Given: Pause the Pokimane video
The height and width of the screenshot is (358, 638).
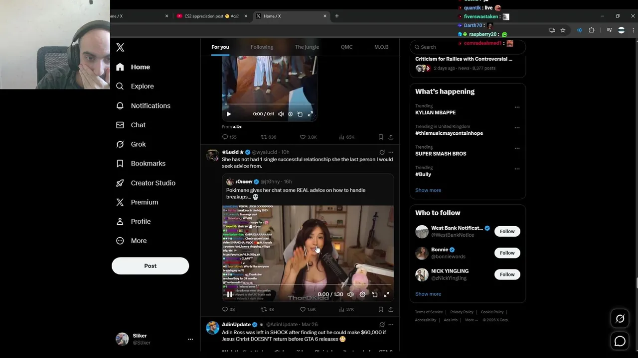Looking at the screenshot, I should point(229,294).
